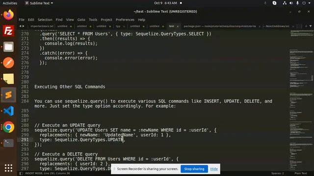
Task: Click the Hide link in sharing bar
Action: (214, 169)
